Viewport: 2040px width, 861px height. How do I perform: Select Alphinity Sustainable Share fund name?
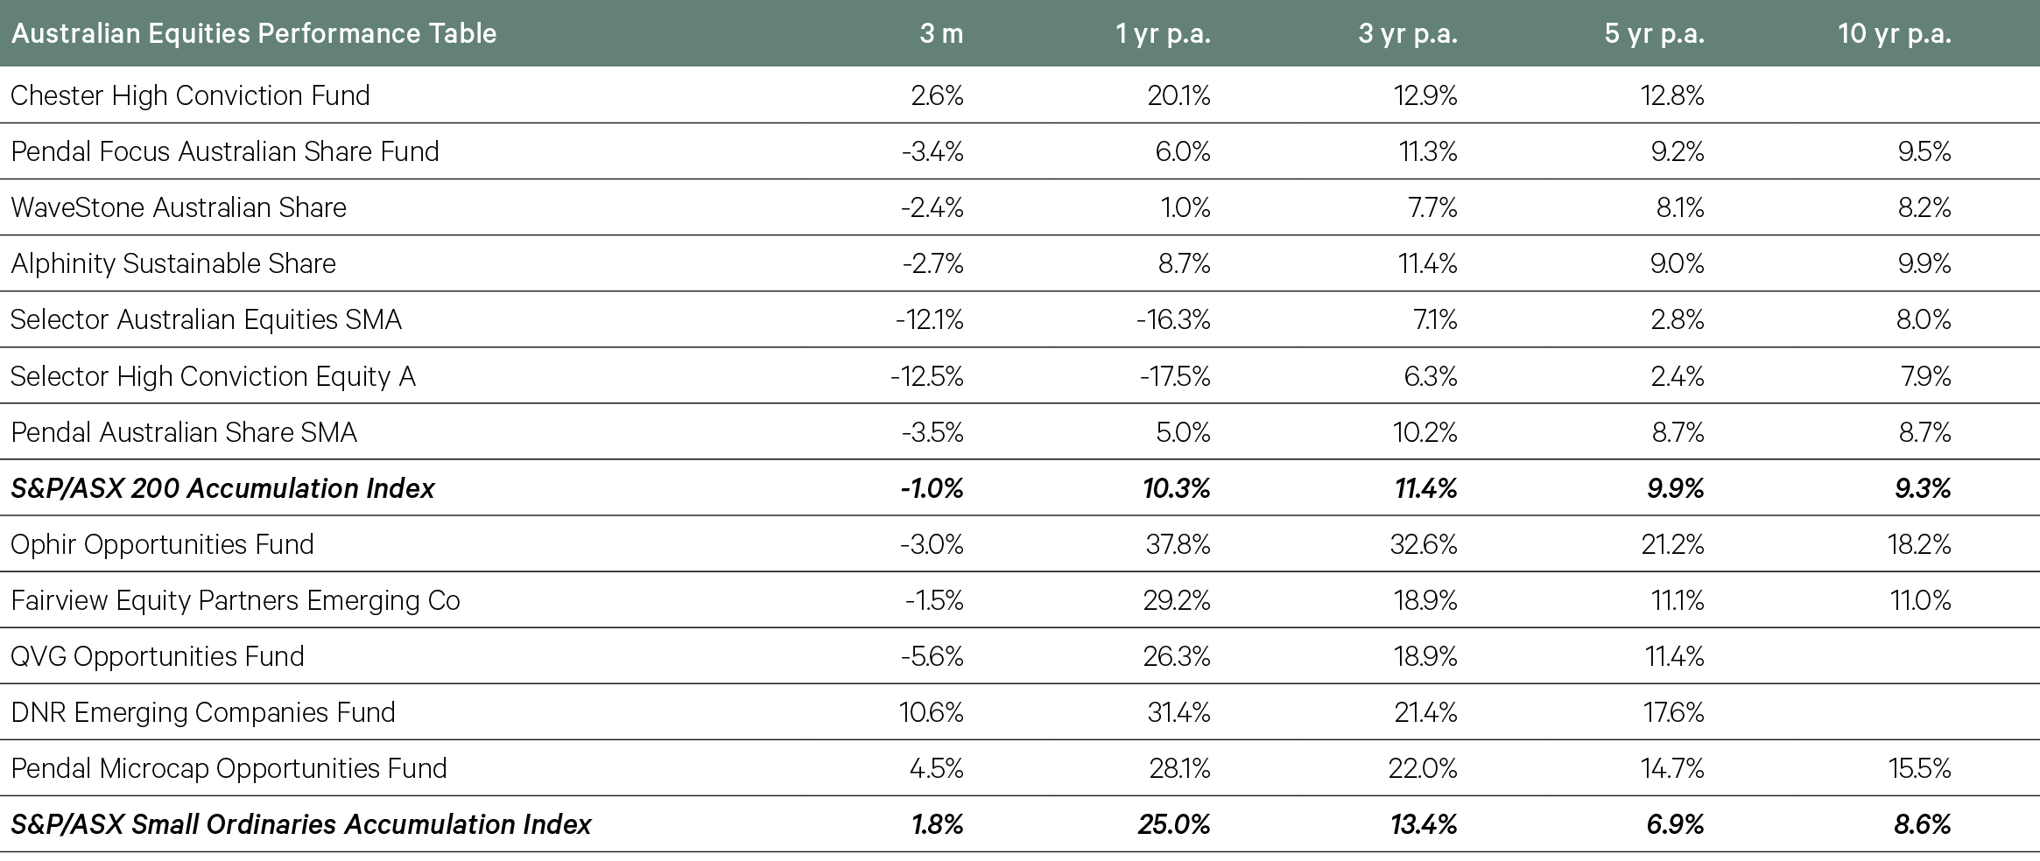173,262
